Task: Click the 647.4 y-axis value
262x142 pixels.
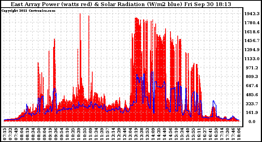Action: 253,86
